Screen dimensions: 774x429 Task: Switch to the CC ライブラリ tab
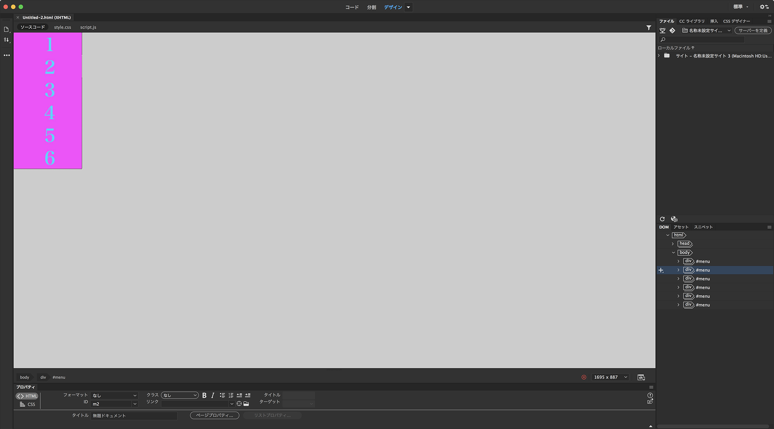(692, 21)
